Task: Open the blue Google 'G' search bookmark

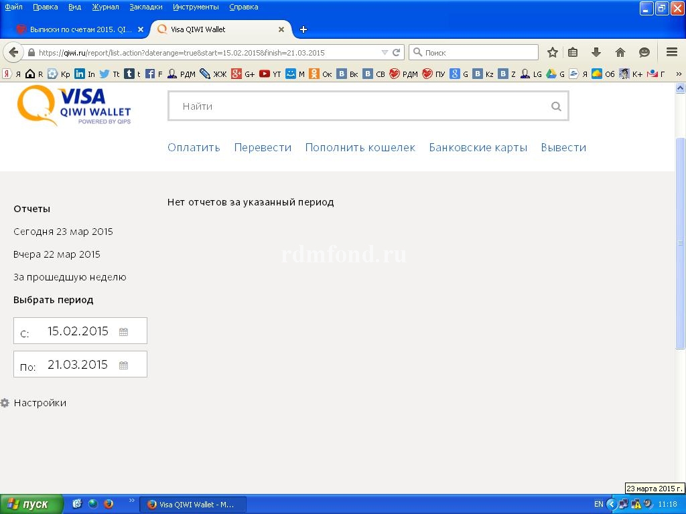Action: tap(460, 74)
